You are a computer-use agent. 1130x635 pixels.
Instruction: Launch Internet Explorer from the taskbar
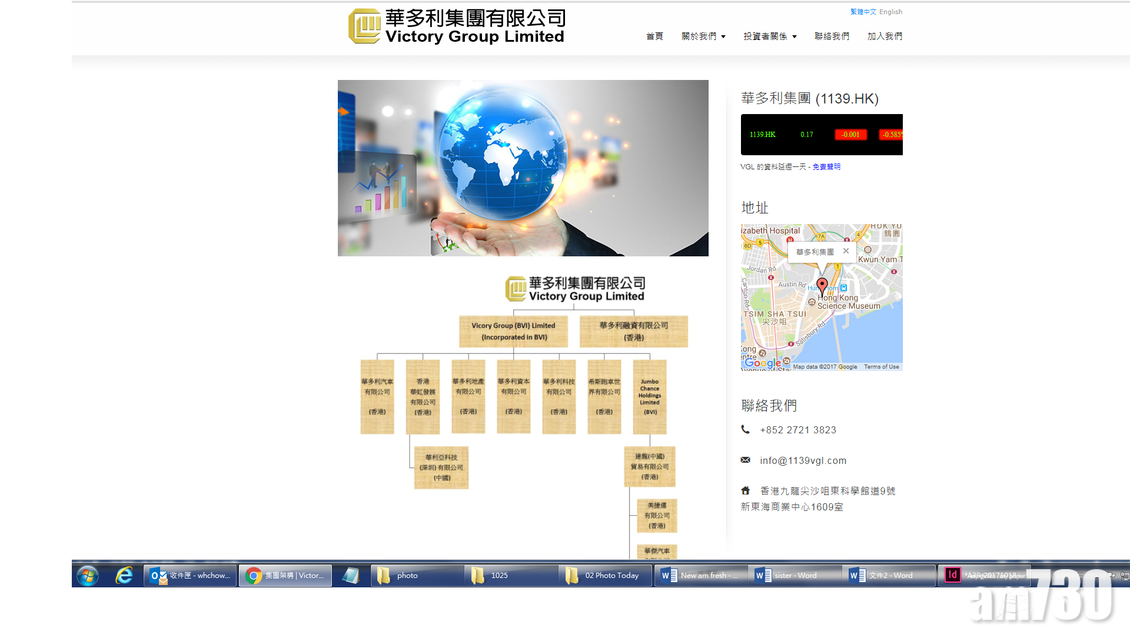pyautogui.click(x=123, y=575)
